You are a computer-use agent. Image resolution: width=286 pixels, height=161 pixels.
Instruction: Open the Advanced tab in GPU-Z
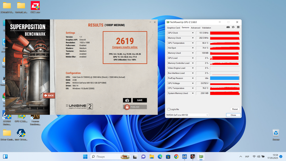coord(195,28)
